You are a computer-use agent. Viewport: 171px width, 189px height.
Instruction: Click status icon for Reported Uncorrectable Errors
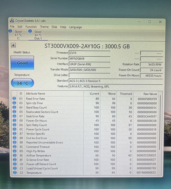[x=15, y=143]
